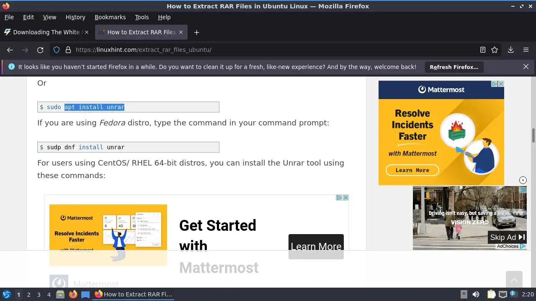This screenshot has height=301, width=536.
Task: Open a new tab
Action: pyautogui.click(x=196, y=32)
